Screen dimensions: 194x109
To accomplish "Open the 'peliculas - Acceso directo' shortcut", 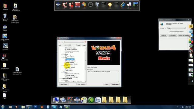I will [15, 6].
